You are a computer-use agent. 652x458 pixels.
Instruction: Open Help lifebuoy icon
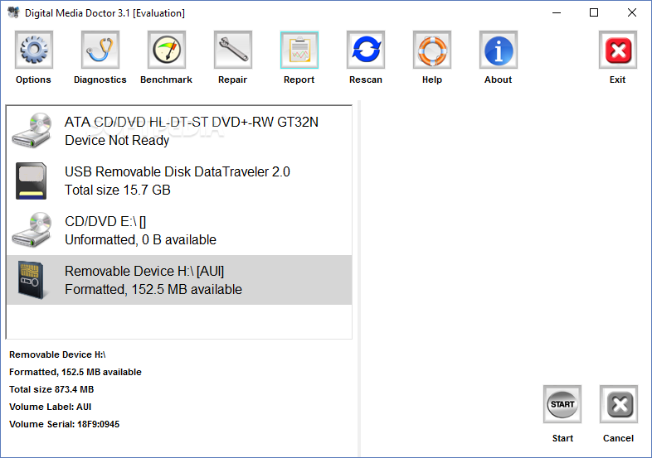click(x=432, y=50)
